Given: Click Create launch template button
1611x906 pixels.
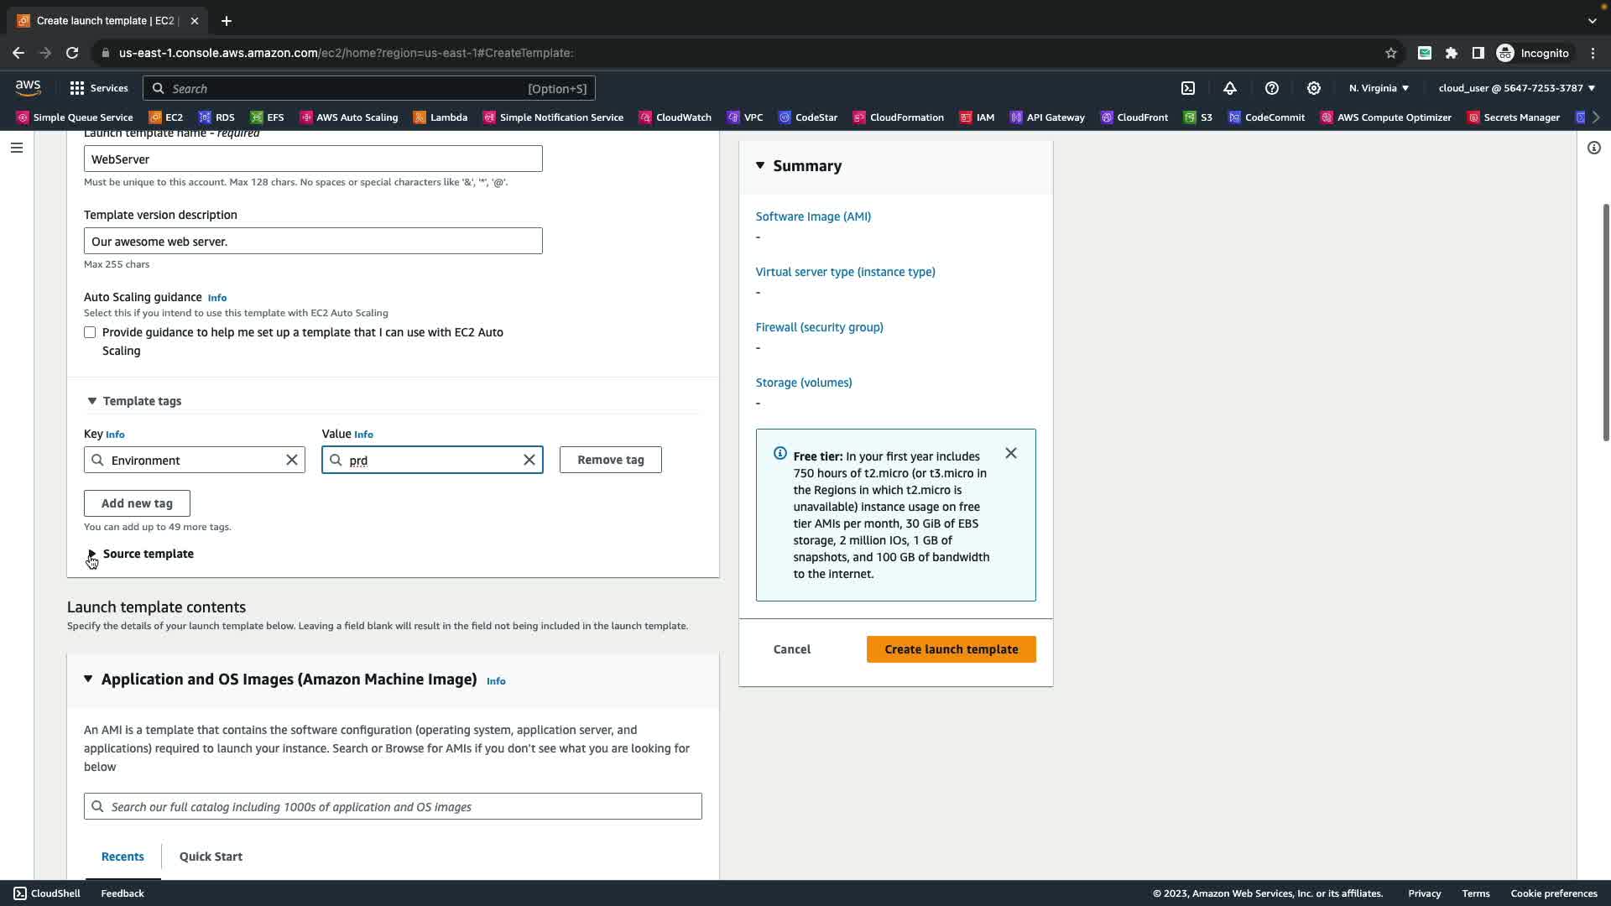Looking at the screenshot, I should (951, 649).
